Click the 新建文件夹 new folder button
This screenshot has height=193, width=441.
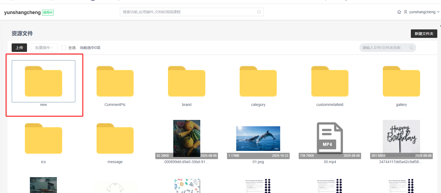point(424,34)
